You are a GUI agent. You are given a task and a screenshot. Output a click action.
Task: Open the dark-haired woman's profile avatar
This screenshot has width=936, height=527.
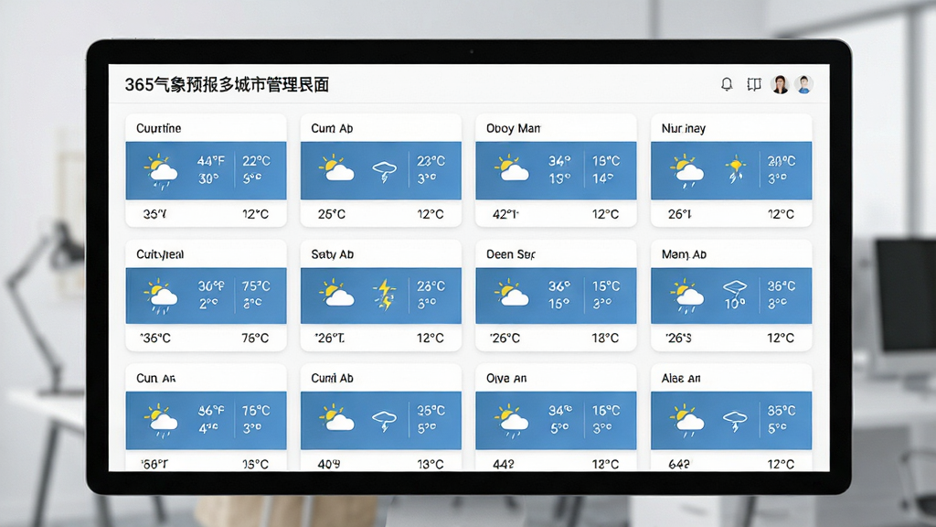tap(781, 84)
